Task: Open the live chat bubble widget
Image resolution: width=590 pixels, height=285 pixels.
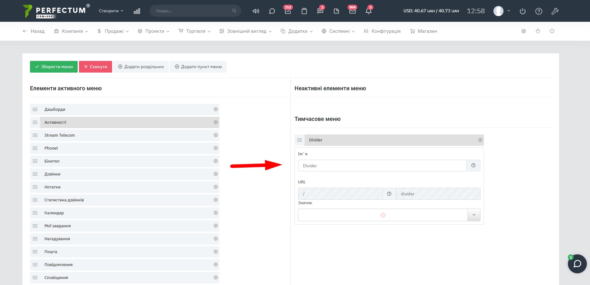Action: tap(577, 264)
